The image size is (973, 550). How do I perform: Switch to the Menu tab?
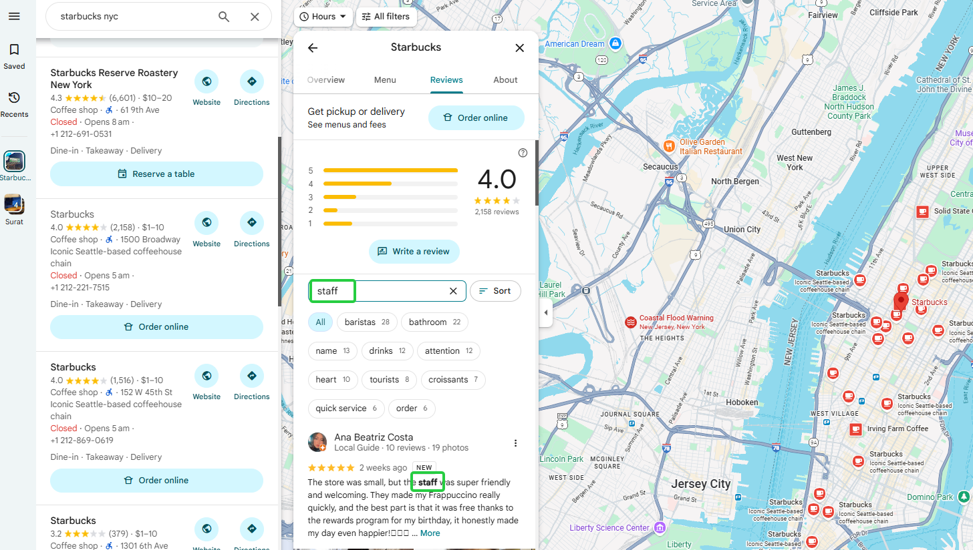pyautogui.click(x=385, y=80)
